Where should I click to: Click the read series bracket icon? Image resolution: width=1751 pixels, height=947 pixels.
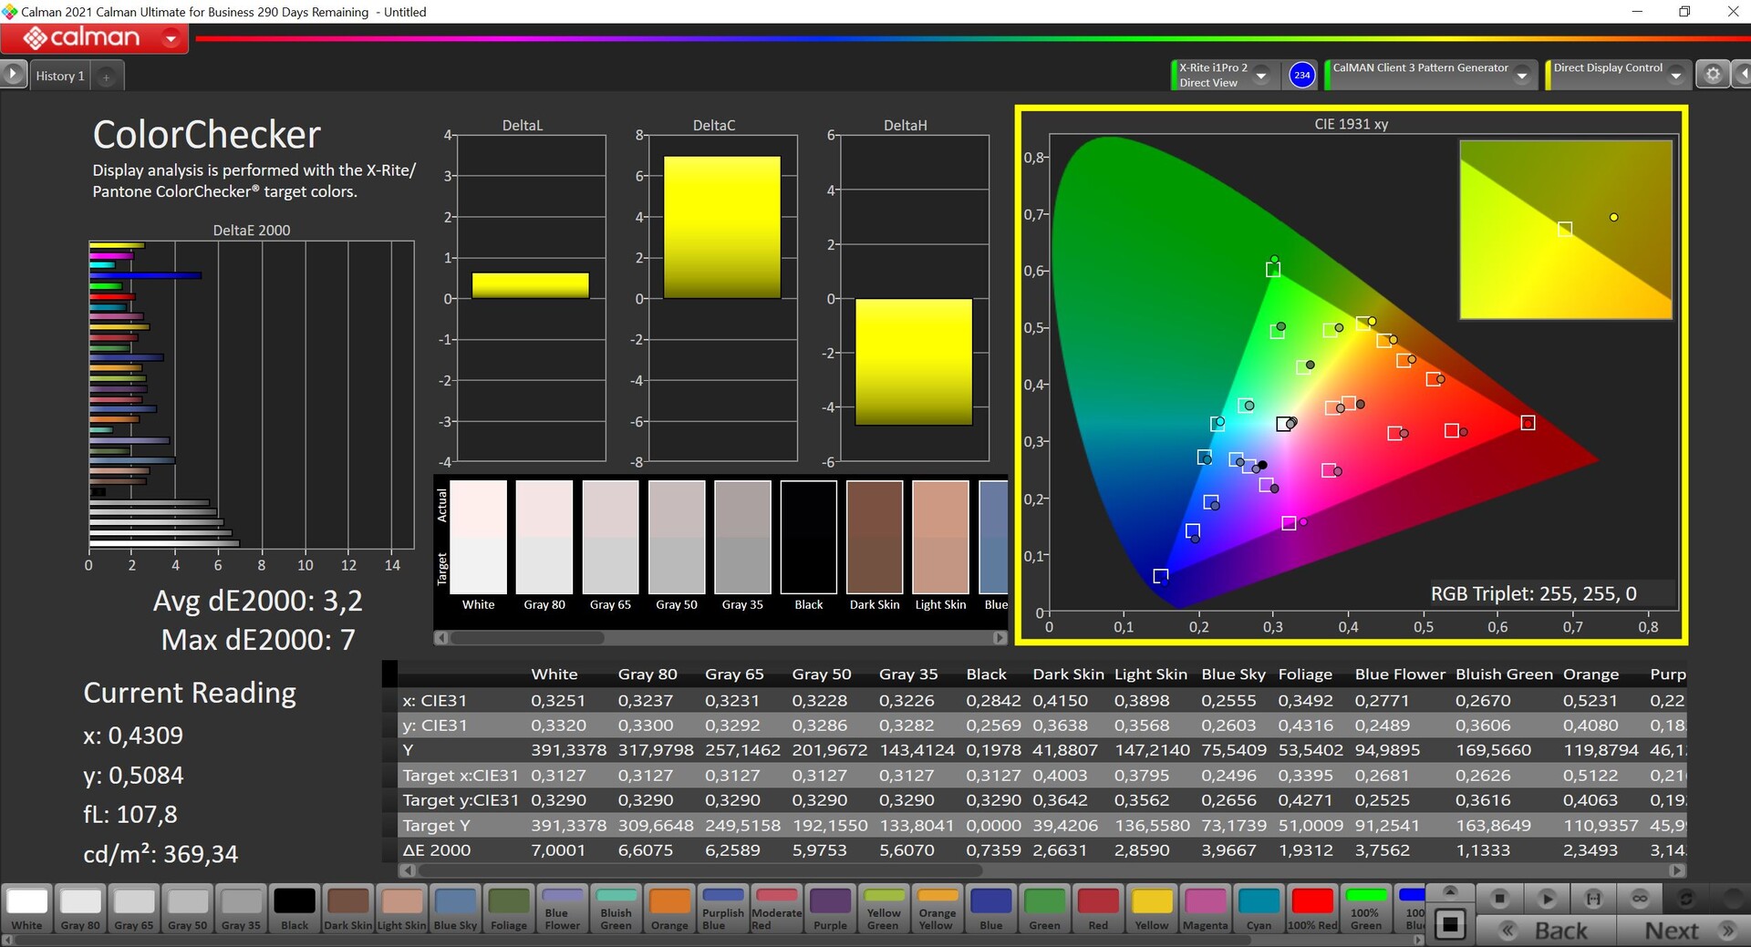(1593, 899)
